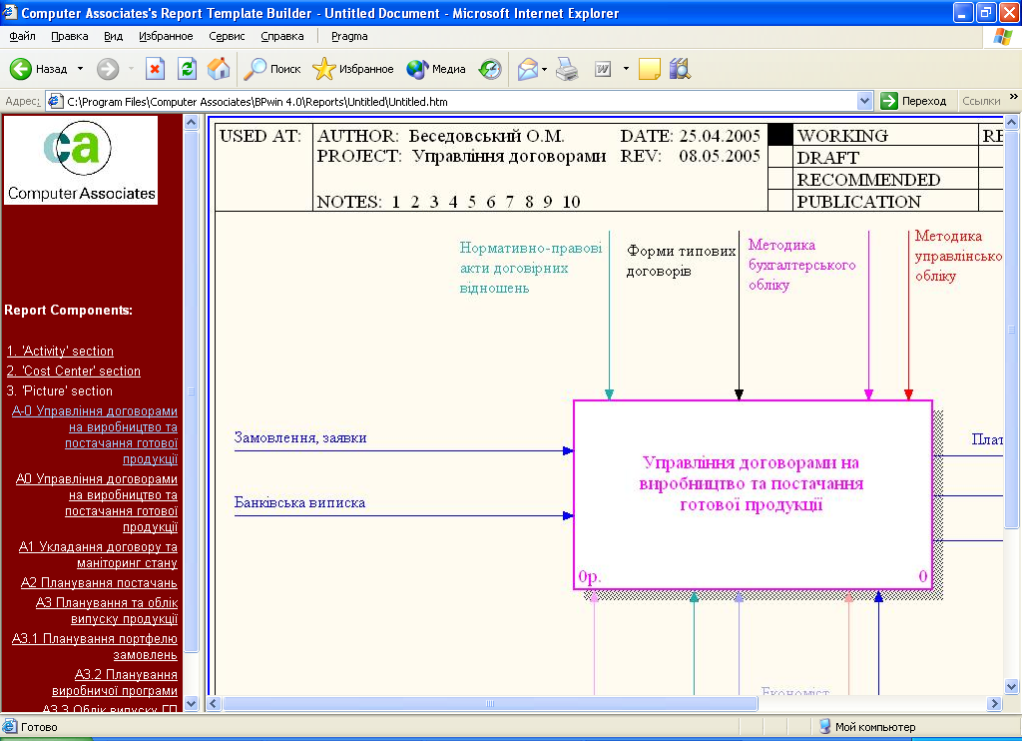Click the Edit with Word icon

[x=602, y=69]
